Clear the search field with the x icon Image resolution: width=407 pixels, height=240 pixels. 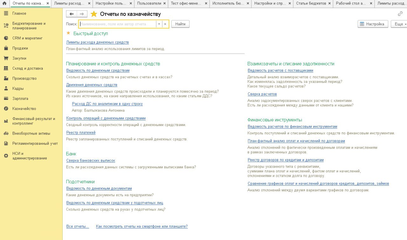(165, 24)
